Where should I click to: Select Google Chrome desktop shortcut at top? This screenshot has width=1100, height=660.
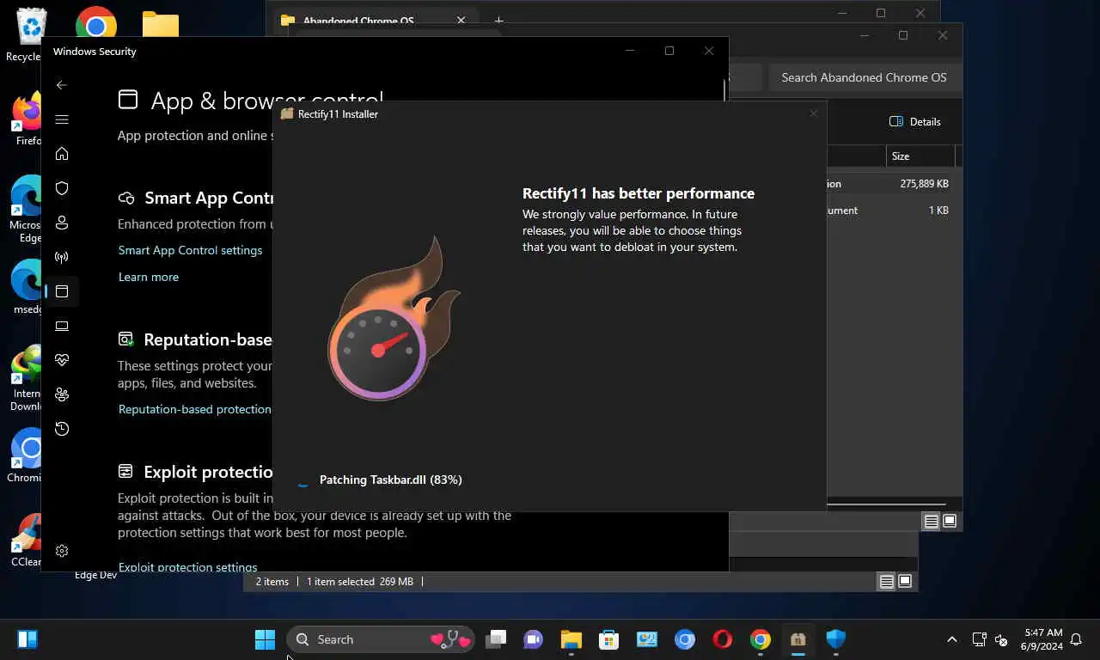96,23
